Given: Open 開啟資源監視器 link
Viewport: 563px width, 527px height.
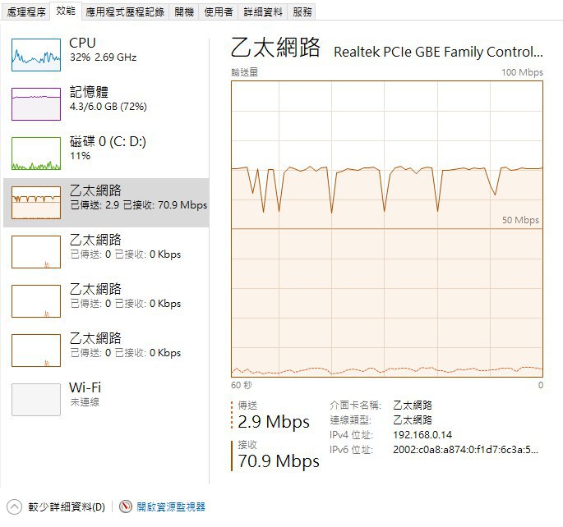Looking at the screenshot, I should (x=171, y=506).
